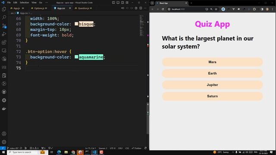Open VS Code notifications bell

point(145,148)
